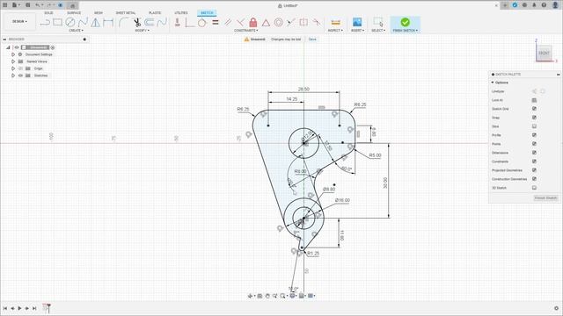Enable the 3D Sketch checkbox
563x316 pixels.
click(534, 188)
